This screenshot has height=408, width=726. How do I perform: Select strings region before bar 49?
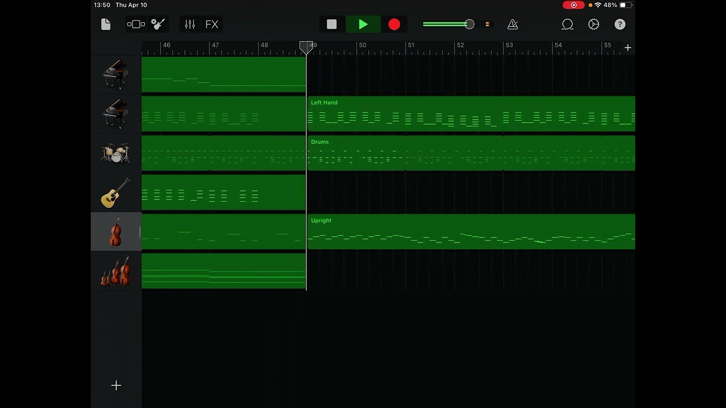click(x=223, y=271)
